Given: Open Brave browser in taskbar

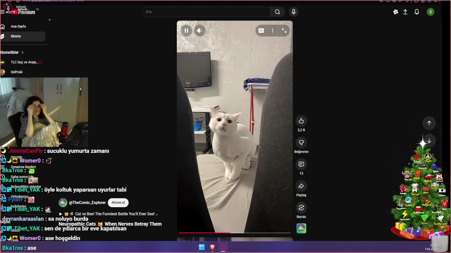Looking at the screenshot, I should click(212, 247).
